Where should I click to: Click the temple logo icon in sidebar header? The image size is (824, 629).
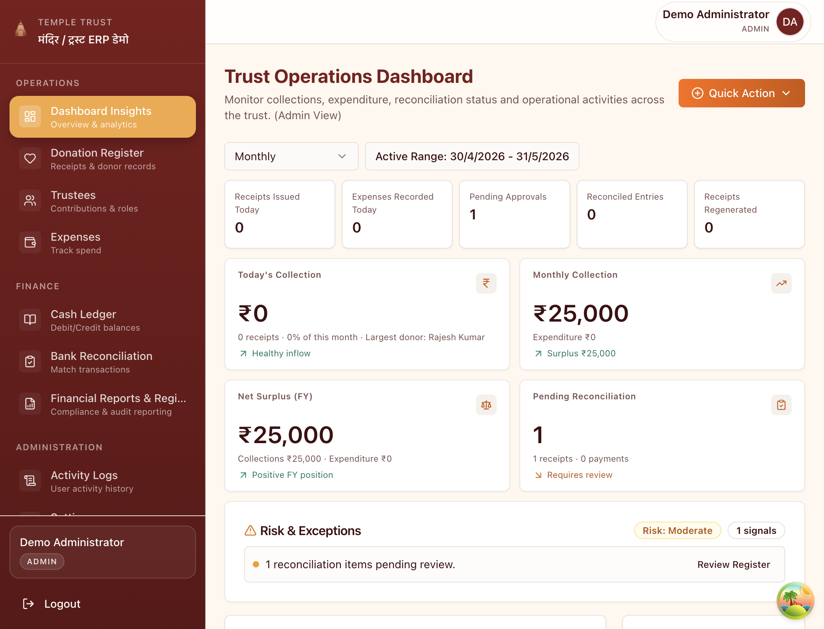tap(21, 29)
